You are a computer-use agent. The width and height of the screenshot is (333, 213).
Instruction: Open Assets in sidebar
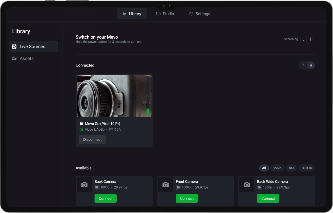27,58
